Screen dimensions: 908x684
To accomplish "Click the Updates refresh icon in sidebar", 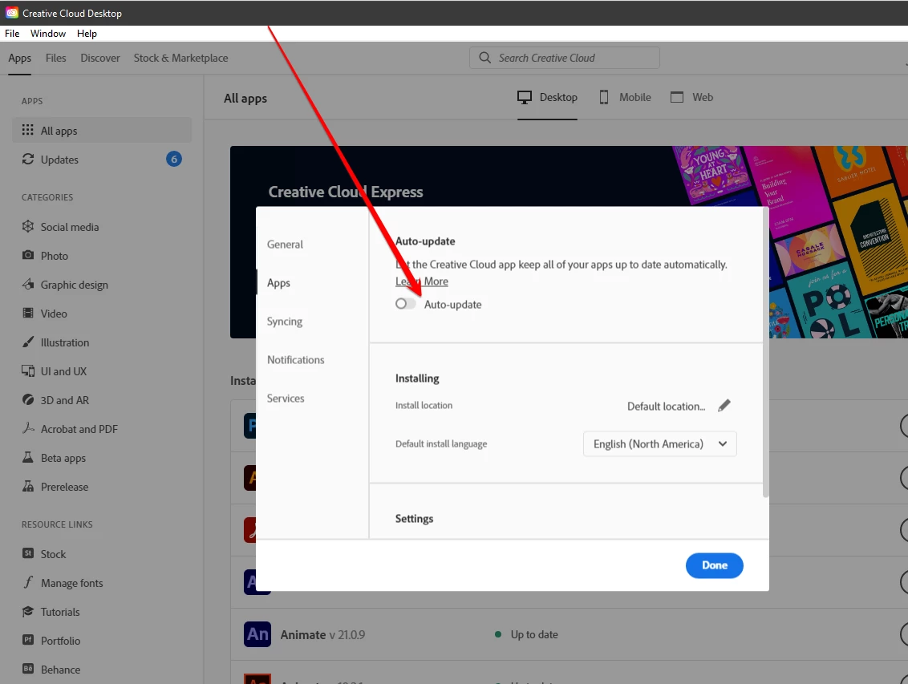I will tap(27, 159).
